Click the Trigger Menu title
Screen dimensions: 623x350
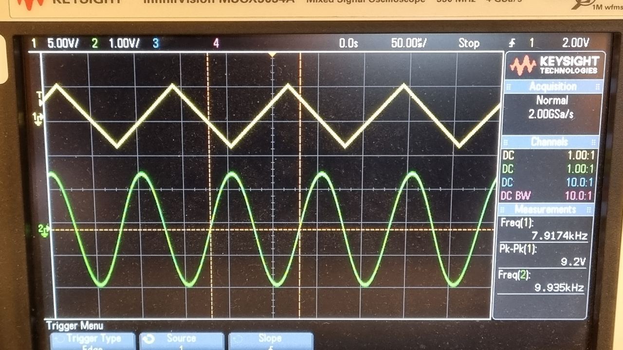point(74,326)
